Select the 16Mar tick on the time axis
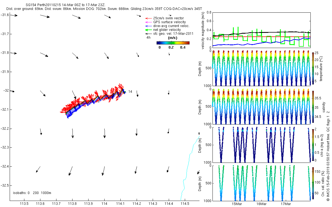The width and height of the screenshot is (332, 207). tap(261, 204)
